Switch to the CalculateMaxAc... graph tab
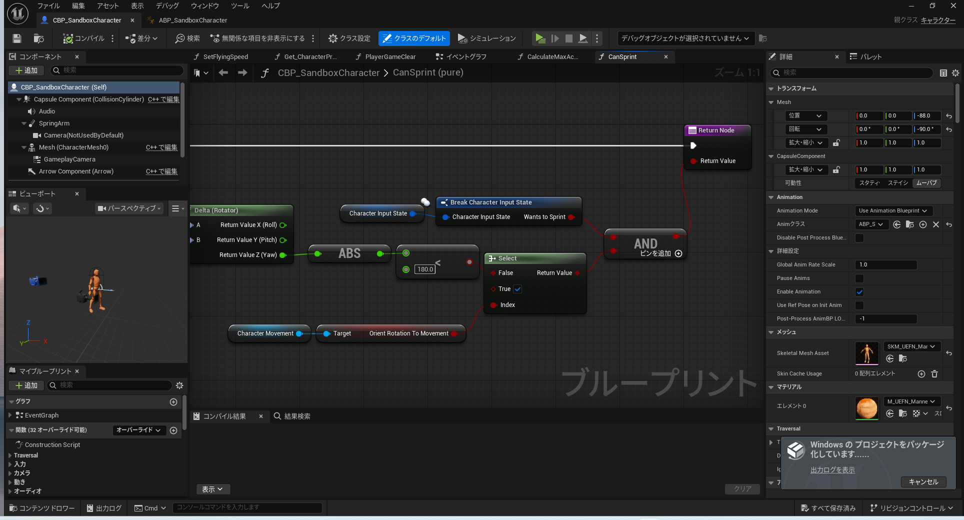Viewport: 964px width, 520px height. (x=552, y=57)
